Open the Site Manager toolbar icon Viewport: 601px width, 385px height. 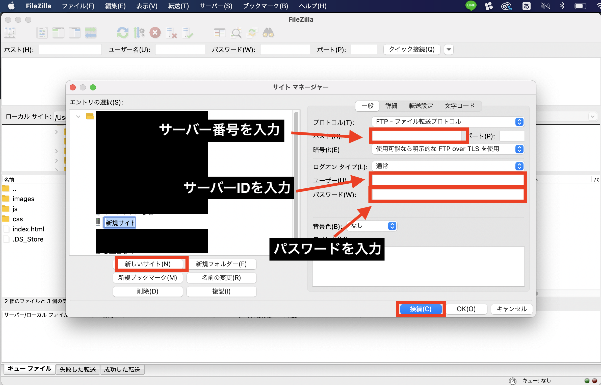click(10, 33)
